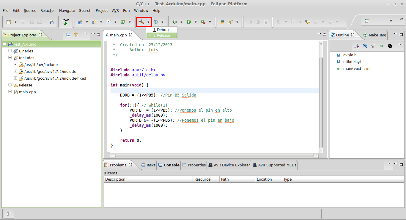Toggle Link with Editor in Project Explorer

[x=76, y=35]
